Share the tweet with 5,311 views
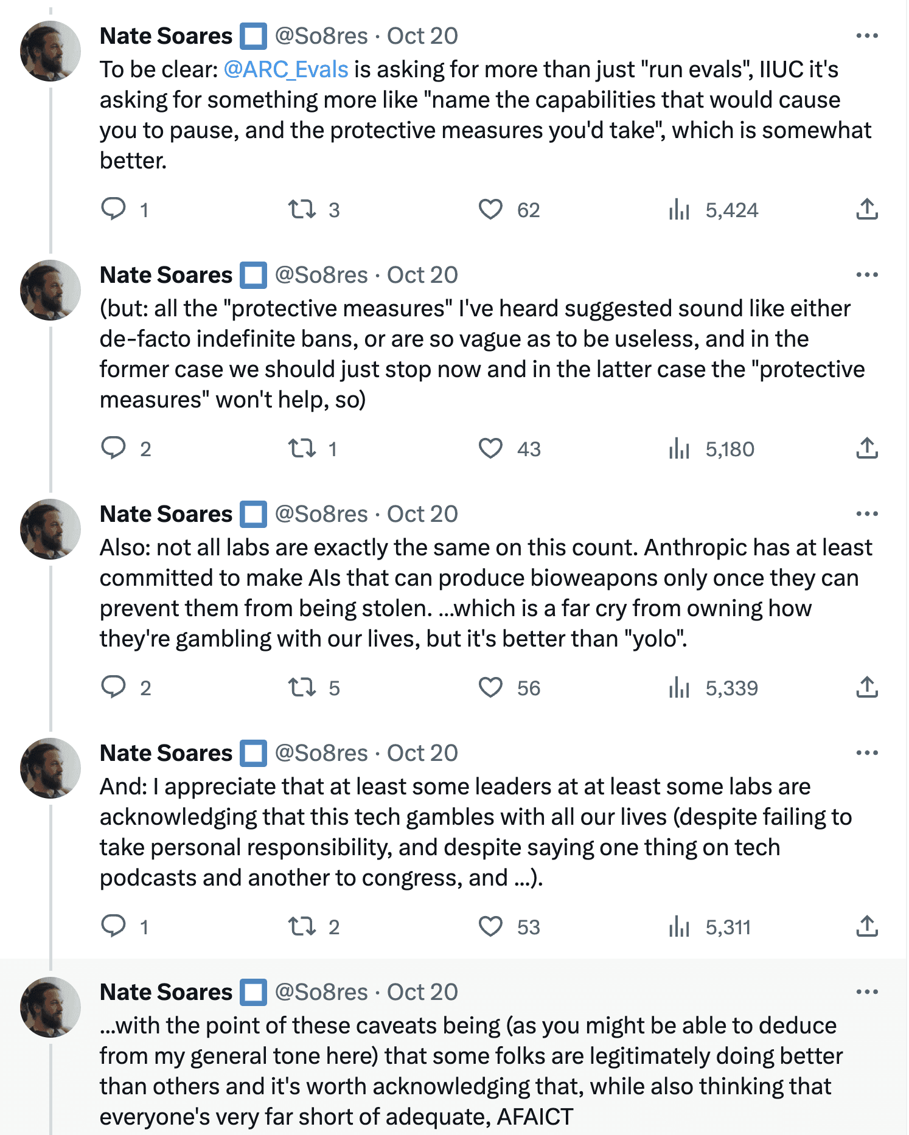The width and height of the screenshot is (909, 1135). 867,926
